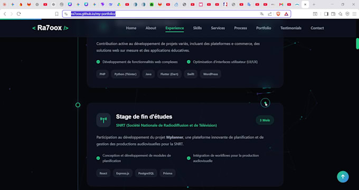
Task: Bookmark this page with the bookmark icon
Action: pyautogui.click(x=56, y=14)
